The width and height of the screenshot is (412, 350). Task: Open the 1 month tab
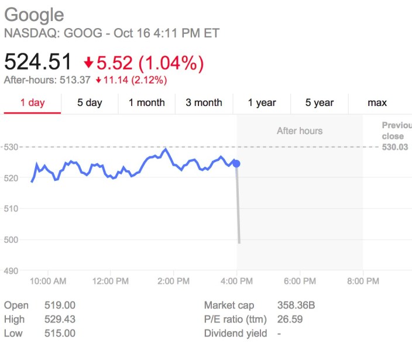click(147, 103)
